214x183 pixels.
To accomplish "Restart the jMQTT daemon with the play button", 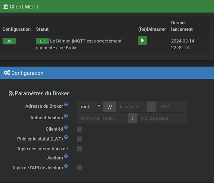I will coord(143,40).
